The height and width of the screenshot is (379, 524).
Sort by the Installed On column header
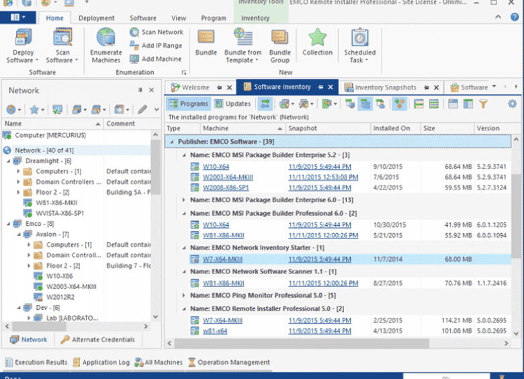tap(395, 128)
